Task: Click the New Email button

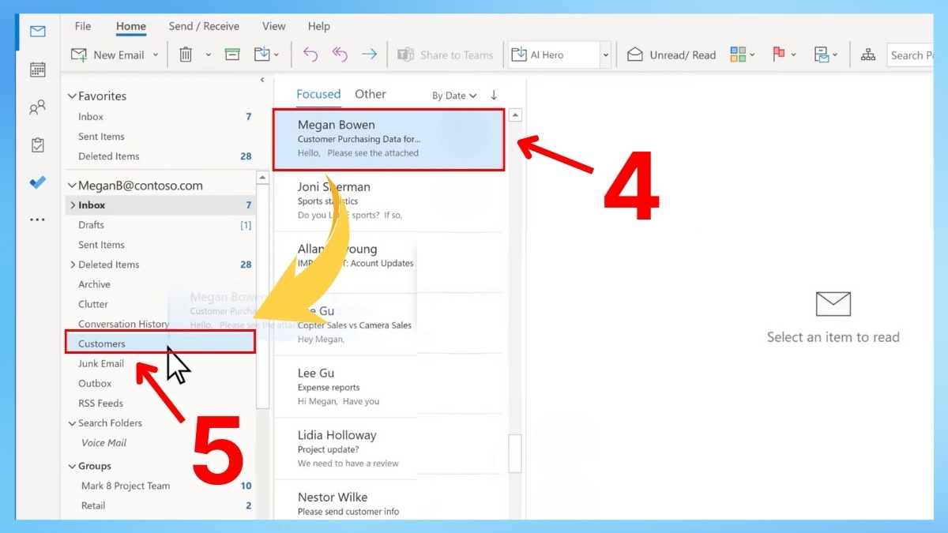Action: click(108, 54)
